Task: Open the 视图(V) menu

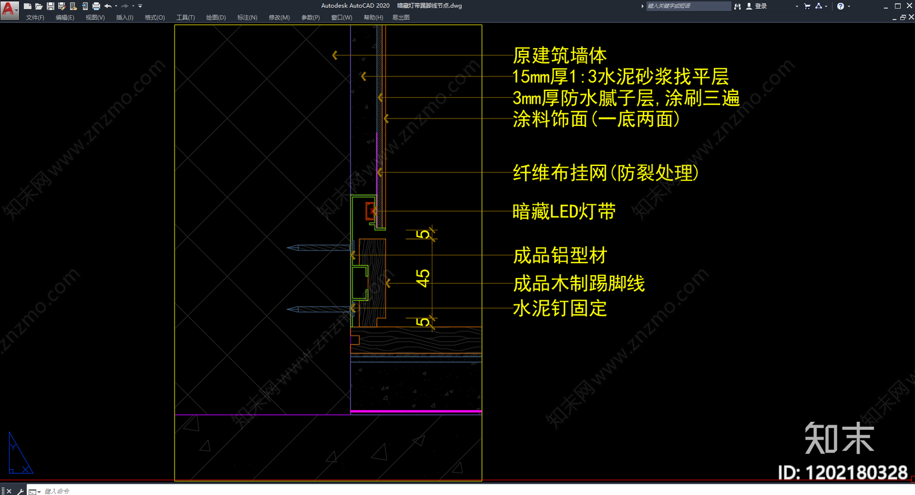Action: (95, 18)
